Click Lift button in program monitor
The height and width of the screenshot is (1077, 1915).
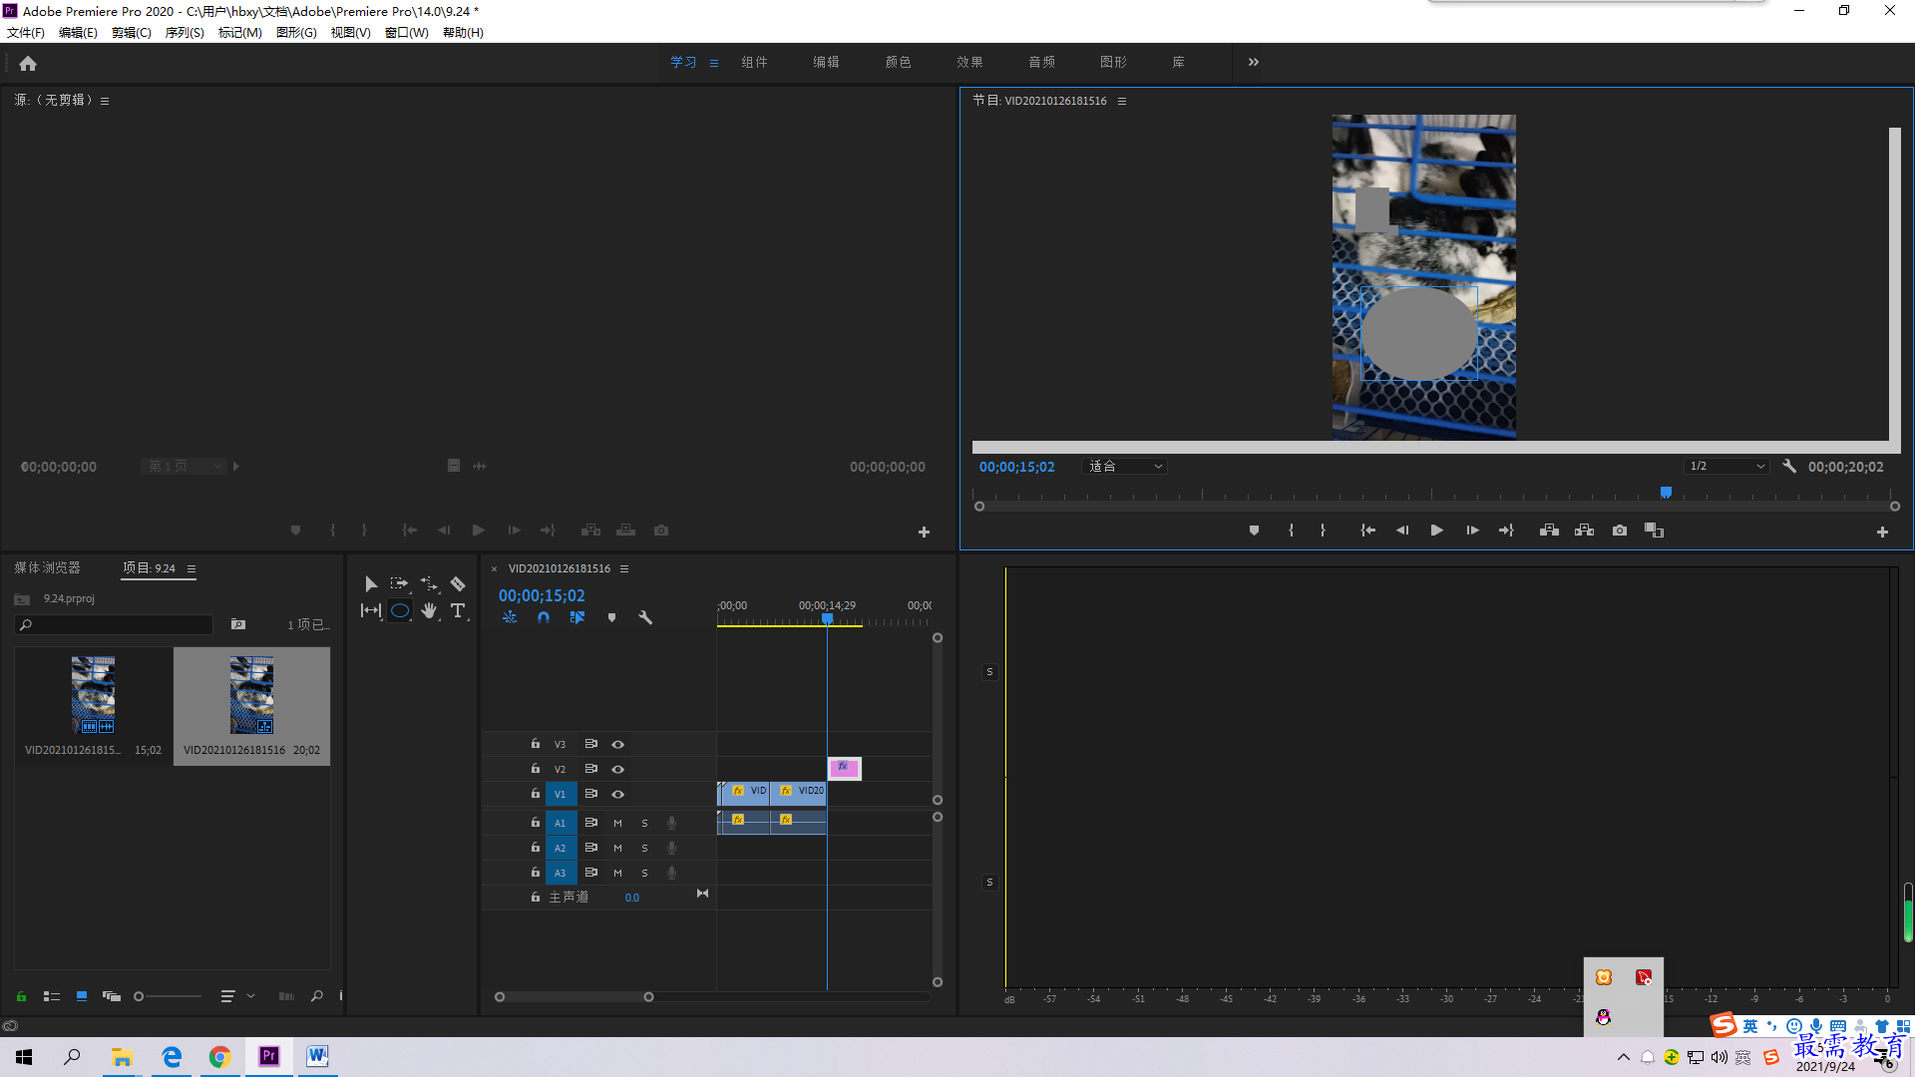click(x=1549, y=531)
